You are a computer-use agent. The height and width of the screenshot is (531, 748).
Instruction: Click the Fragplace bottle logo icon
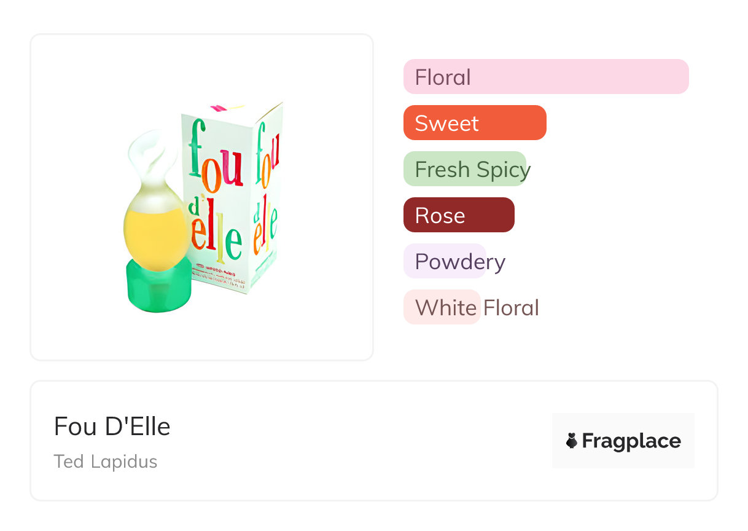coord(572,441)
